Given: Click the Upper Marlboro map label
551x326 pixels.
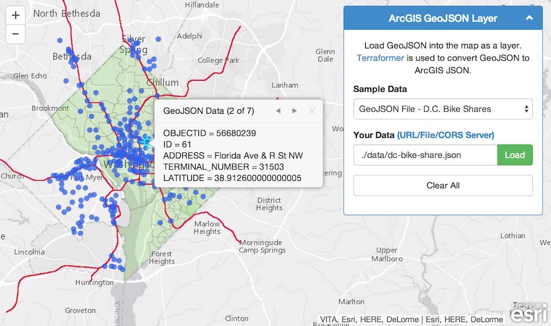Looking at the screenshot, I should click(x=387, y=255).
